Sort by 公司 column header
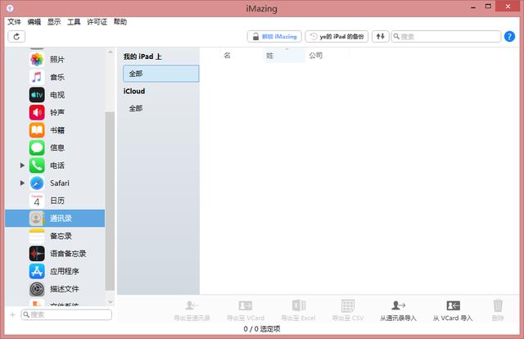 tap(327, 56)
